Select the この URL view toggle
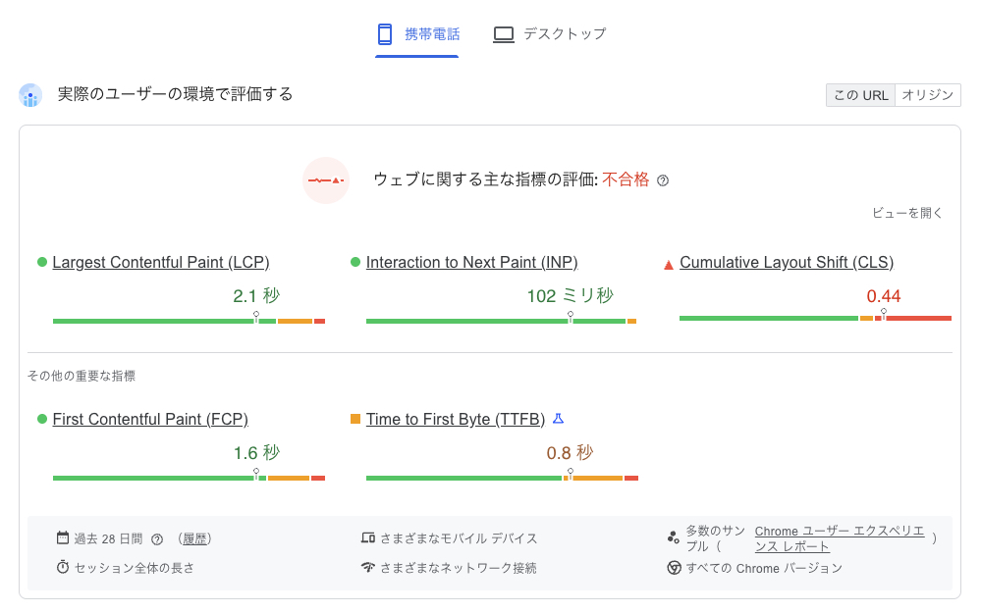981x613 pixels. pos(860,95)
